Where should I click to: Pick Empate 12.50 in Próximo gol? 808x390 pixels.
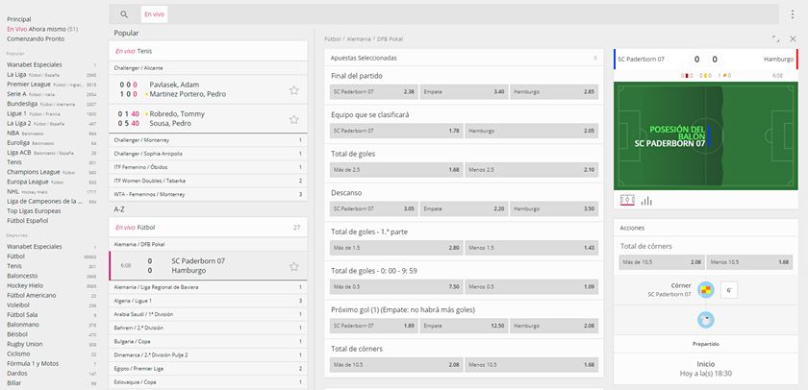click(464, 326)
